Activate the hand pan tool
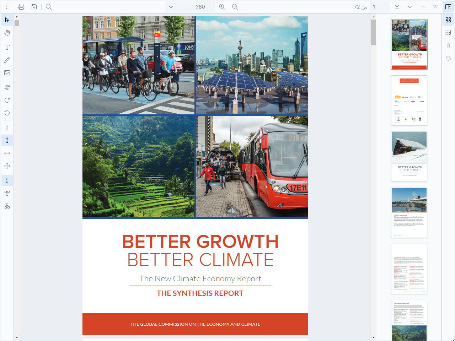 point(7,33)
